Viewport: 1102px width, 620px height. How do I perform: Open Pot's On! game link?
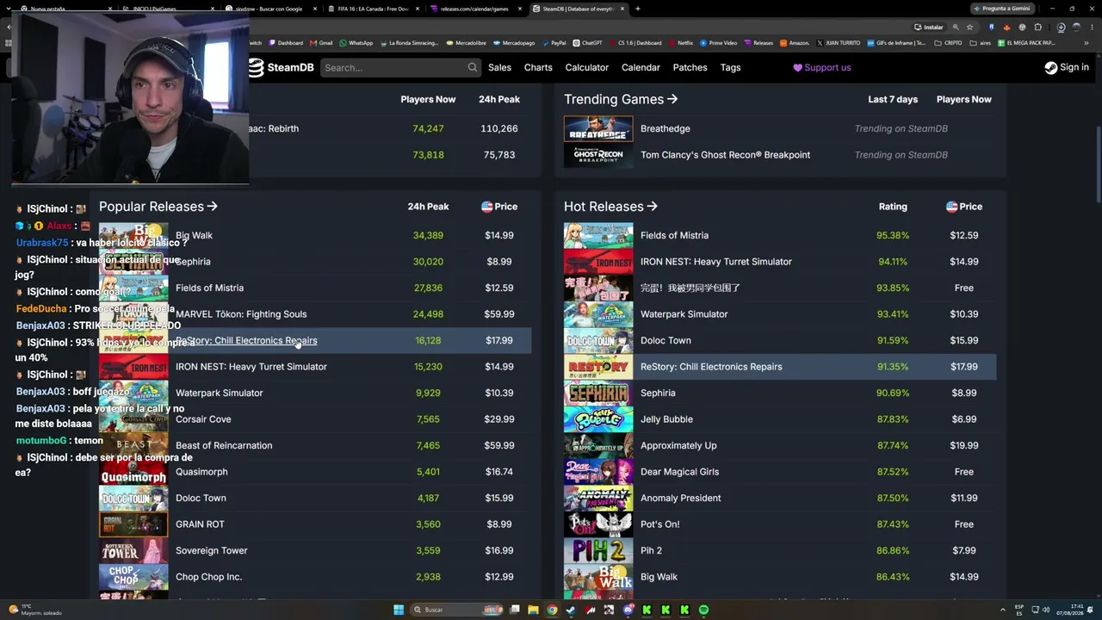[x=660, y=524]
